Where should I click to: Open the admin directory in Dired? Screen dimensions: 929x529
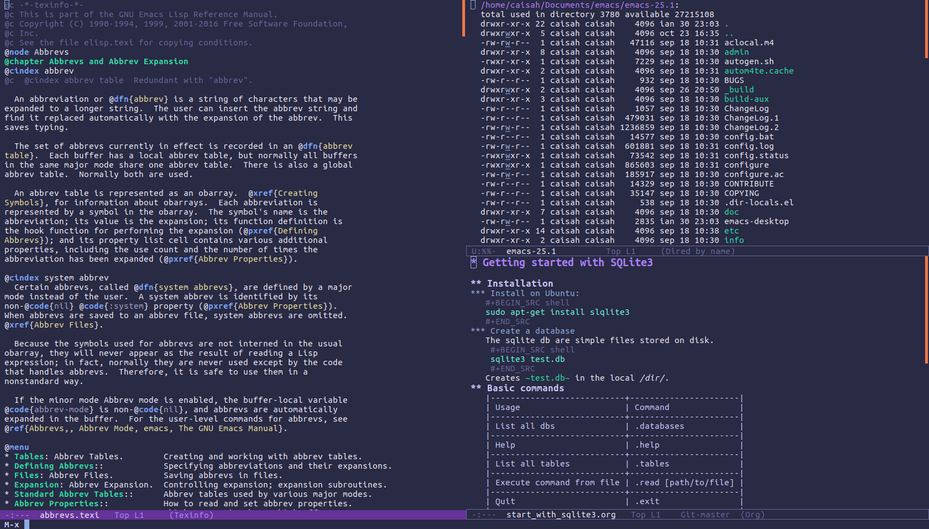click(x=737, y=52)
